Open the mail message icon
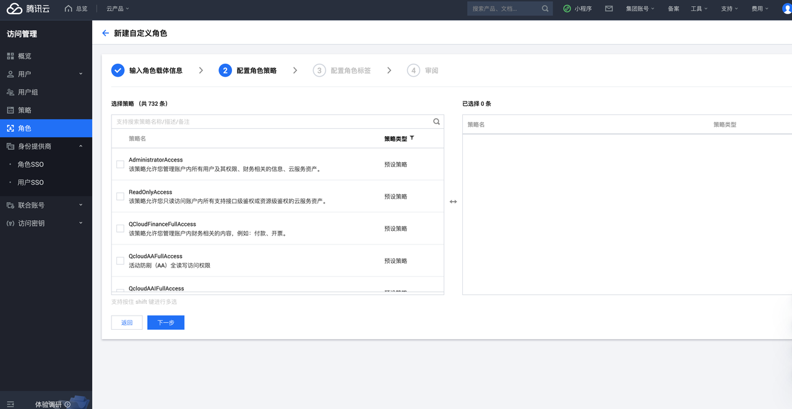792x409 pixels. 609,9
